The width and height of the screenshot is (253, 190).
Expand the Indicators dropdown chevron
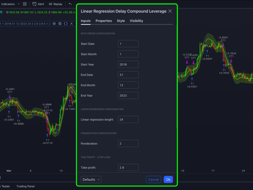pyautogui.click(x=18, y=4)
